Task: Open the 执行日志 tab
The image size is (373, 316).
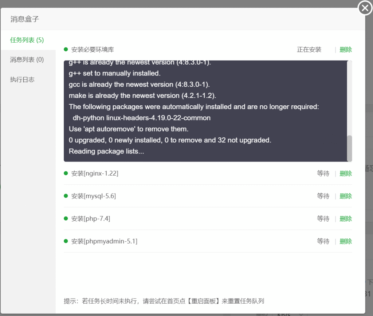Action: 22,79
